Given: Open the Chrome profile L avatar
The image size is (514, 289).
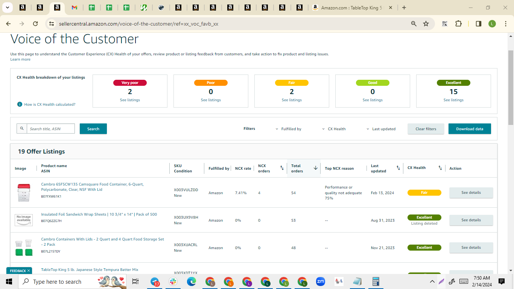Looking at the screenshot, I should pos(492,24).
